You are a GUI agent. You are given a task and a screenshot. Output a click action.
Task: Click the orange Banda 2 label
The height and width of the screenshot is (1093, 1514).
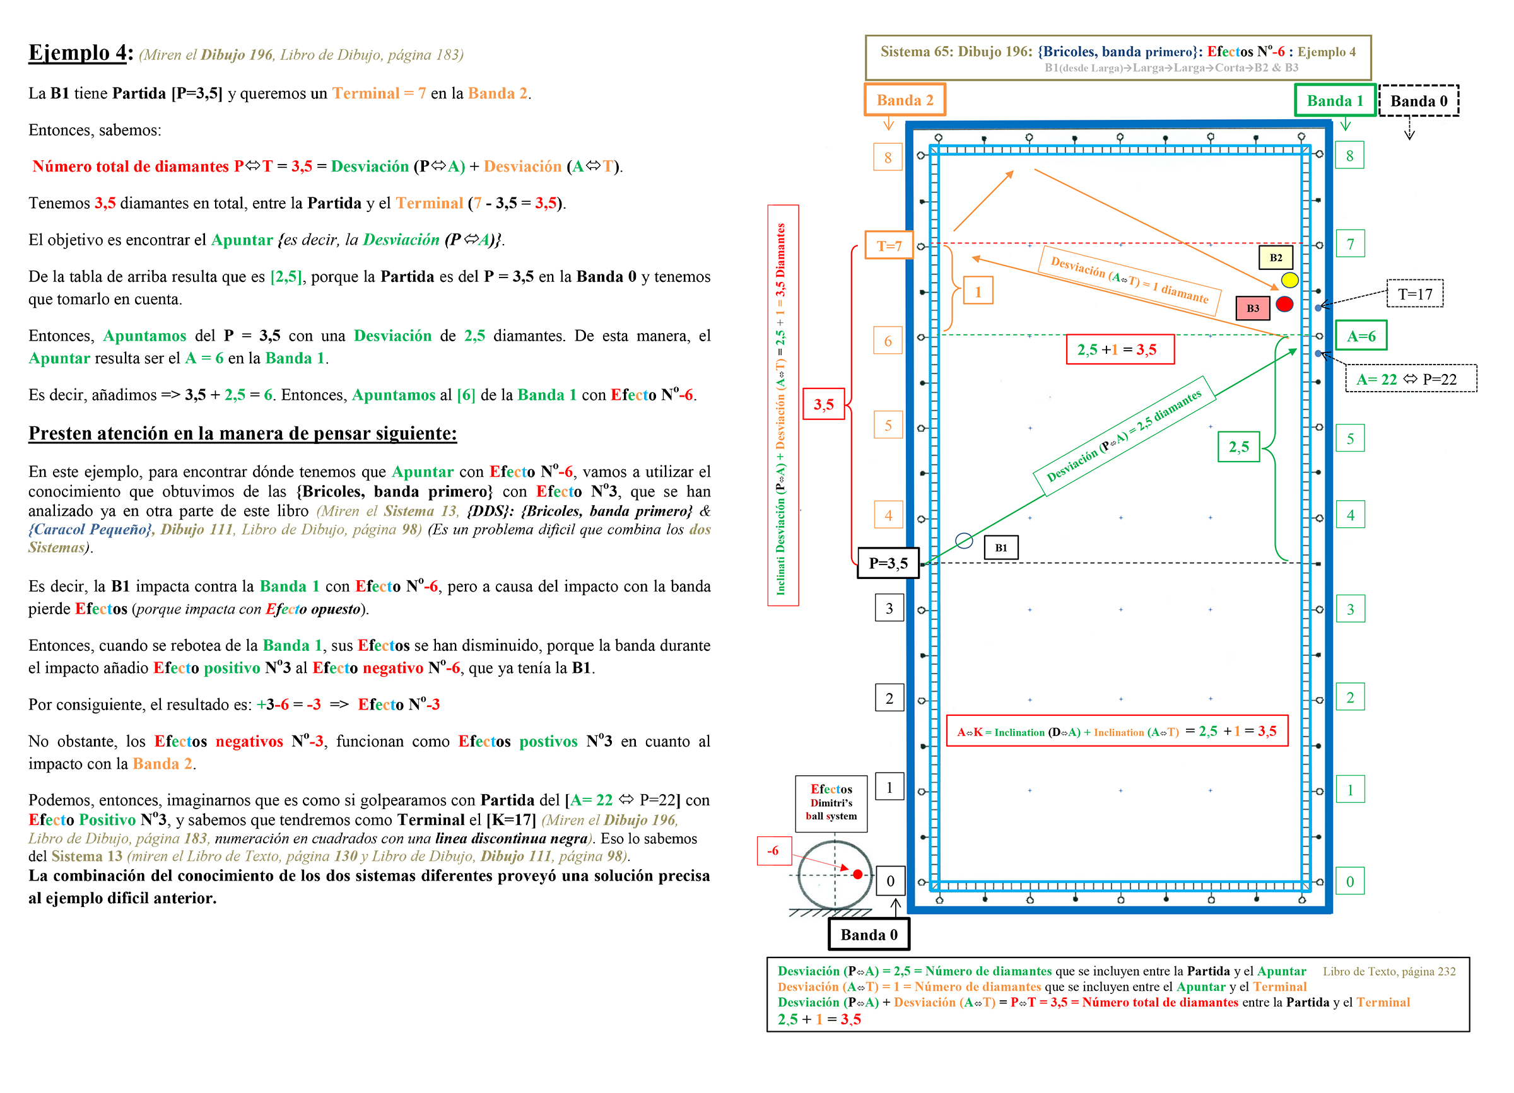(905, 100)
